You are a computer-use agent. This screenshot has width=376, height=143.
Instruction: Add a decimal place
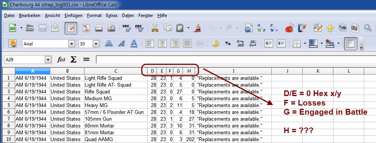[240, 44]
